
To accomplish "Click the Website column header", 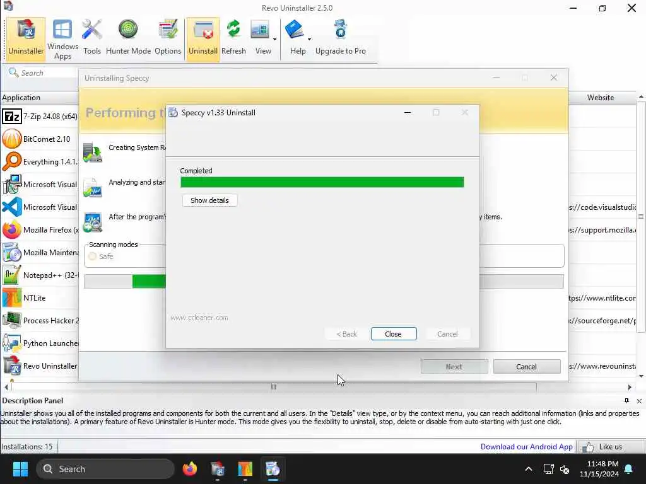I will [x=601, y=98].
